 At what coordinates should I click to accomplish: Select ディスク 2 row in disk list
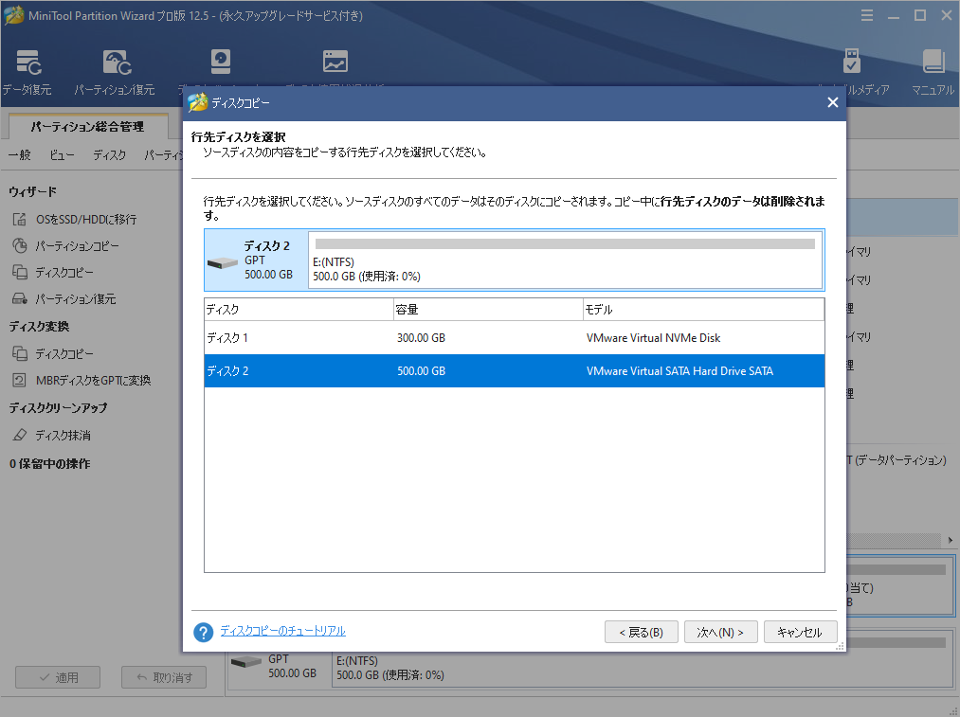pyautogui.click(x=515, y=370)
